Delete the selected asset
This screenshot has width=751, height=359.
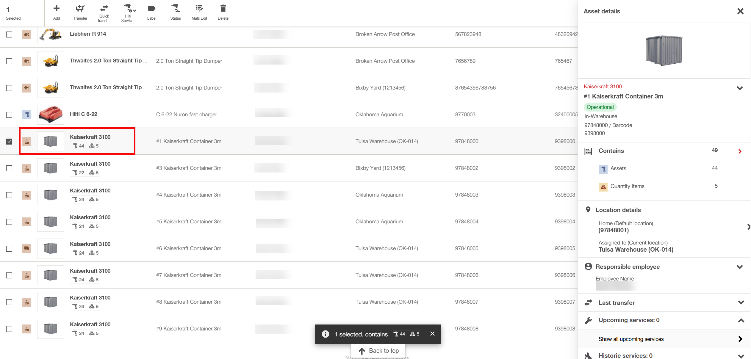click(223, 12)
